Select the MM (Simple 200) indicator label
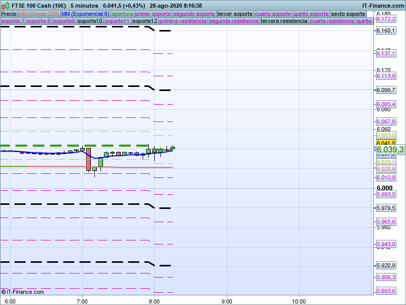 [39, 14]
